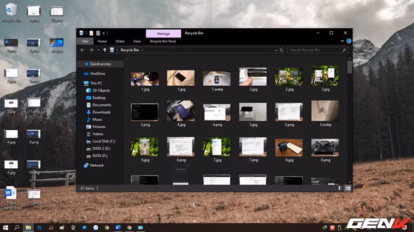Image resolution: width=414 pixels, height=232 pixels.
Task: Expand the ribbon with the chevron
Action: click(342, 41)
